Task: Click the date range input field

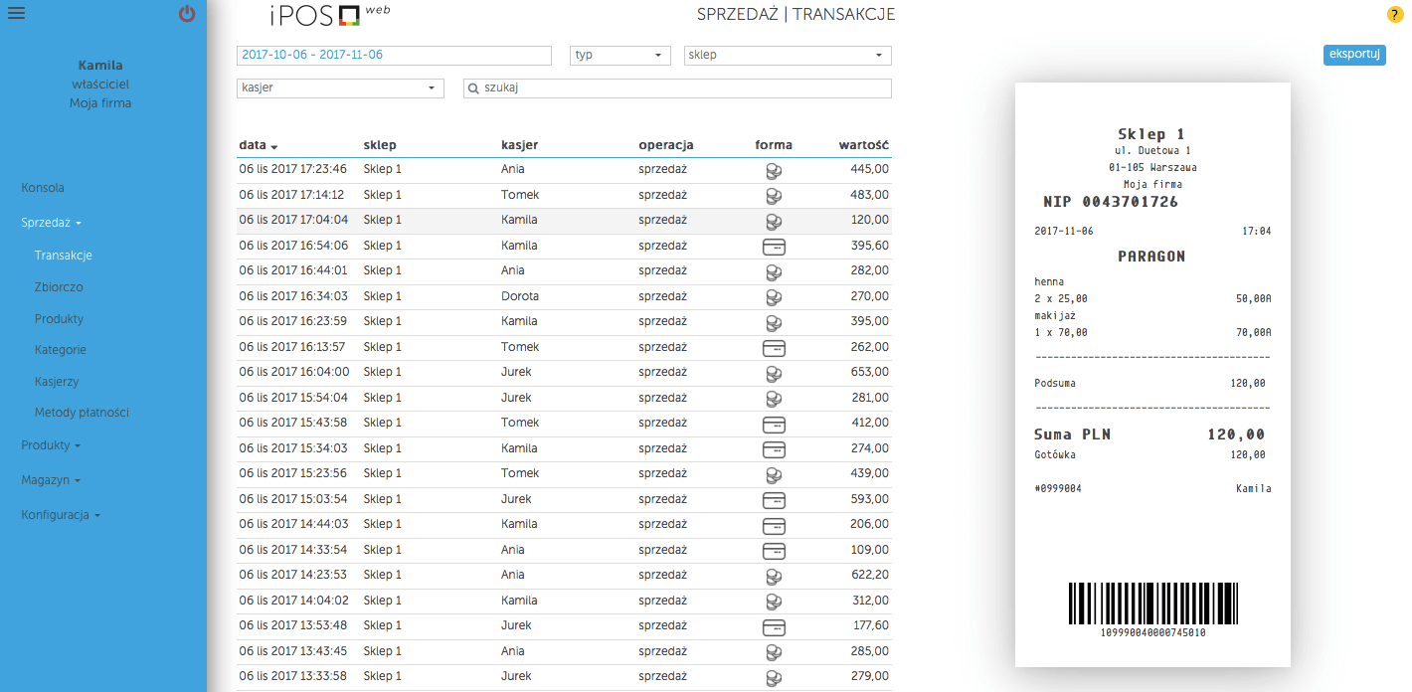Action: click(x=394, y=56)
